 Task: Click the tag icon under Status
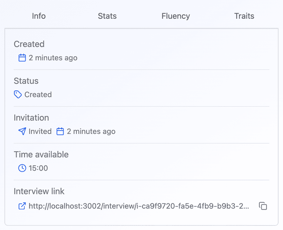[x=18, y=95]
